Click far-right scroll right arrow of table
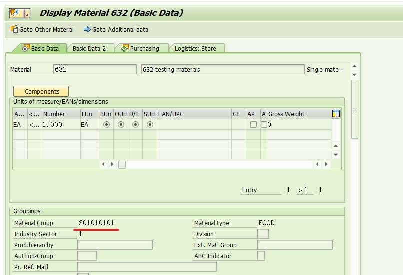The image size is (403, 275). click(x=326, y=164)
